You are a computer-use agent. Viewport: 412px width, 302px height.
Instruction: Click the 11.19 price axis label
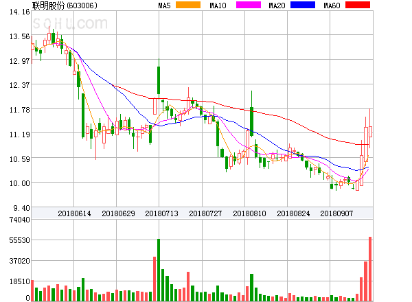20,135
